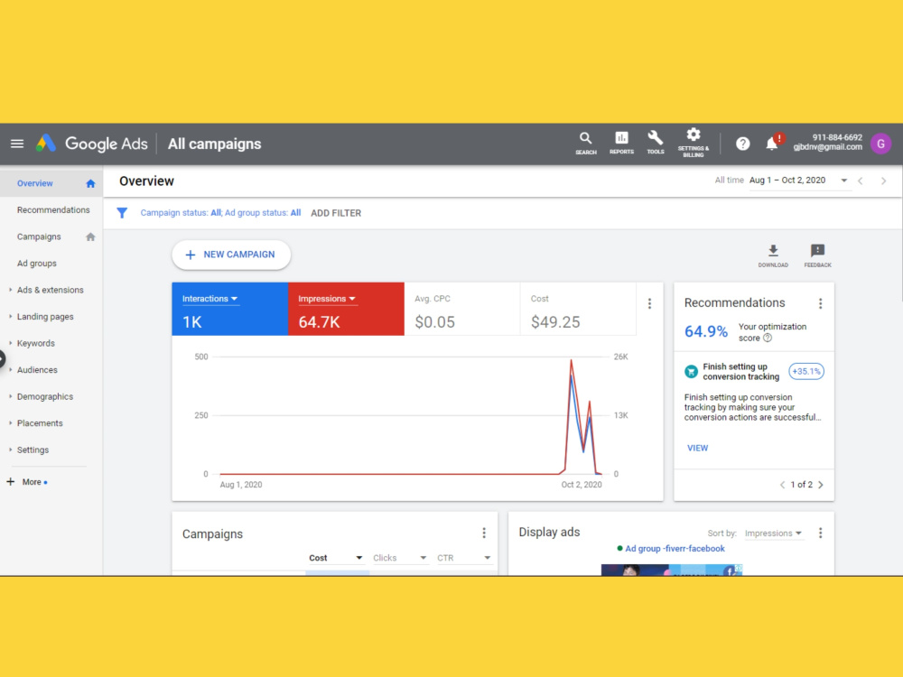
Task: Click the Google Ads logo
Action: (91, 144)
